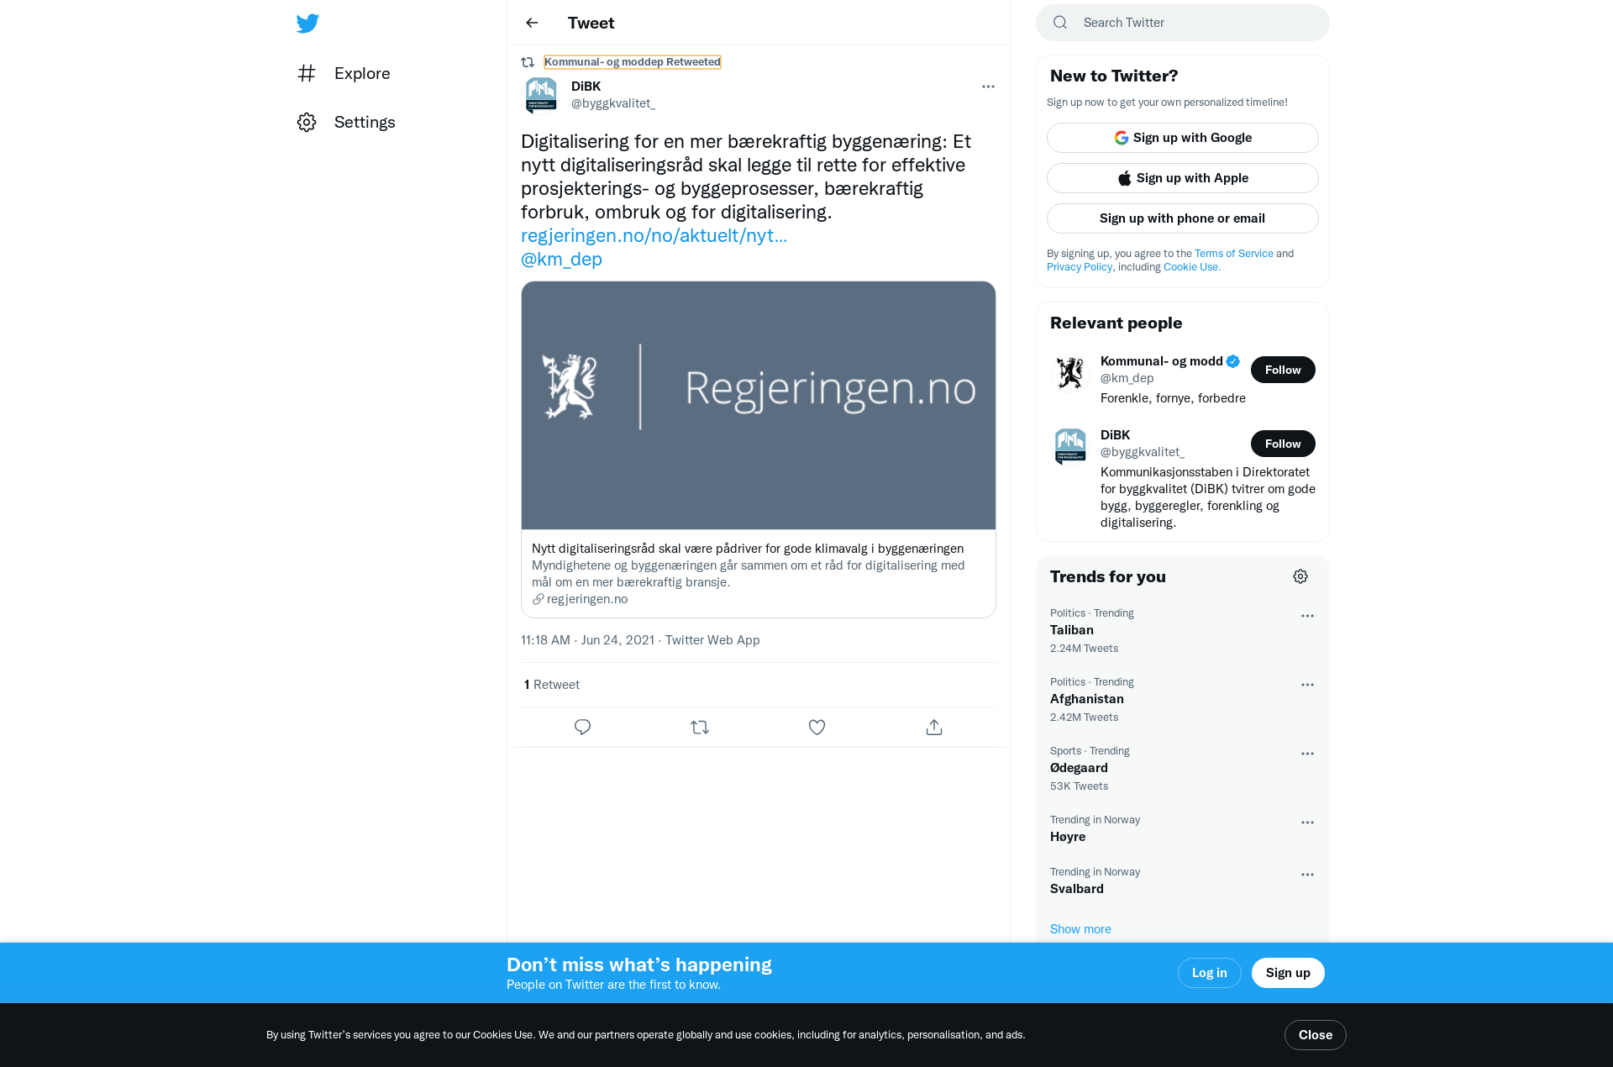Sign up with Google
The width and height of the screenshot is (1613, 1067).
[x=1182, y=138]
